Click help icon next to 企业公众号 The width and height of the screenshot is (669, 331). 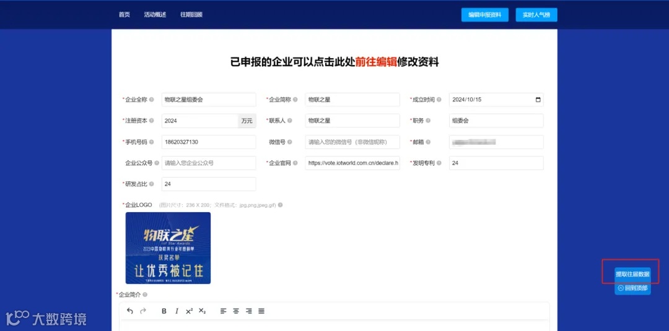pos(157,163)
